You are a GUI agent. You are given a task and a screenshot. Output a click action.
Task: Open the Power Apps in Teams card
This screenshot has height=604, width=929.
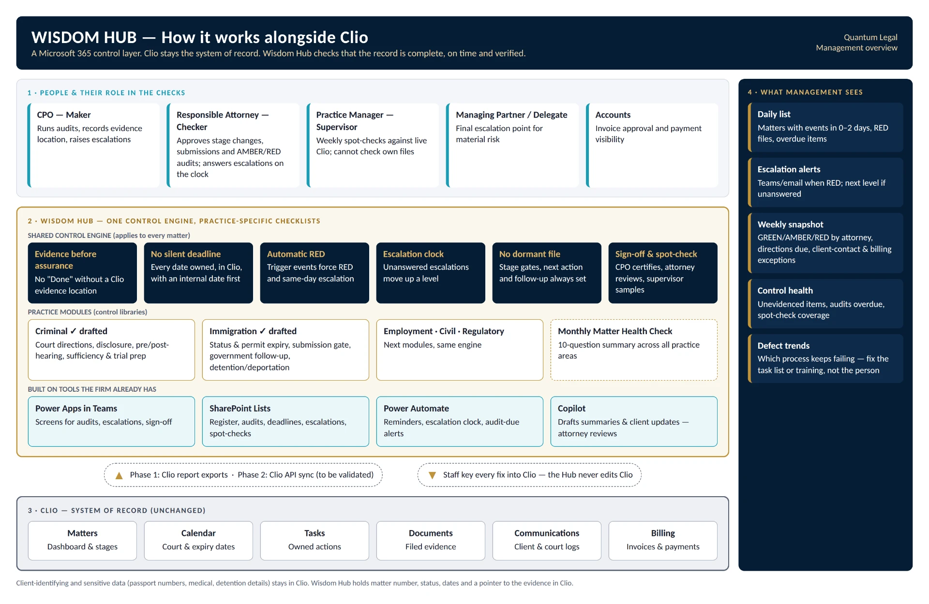pos(111,421)
